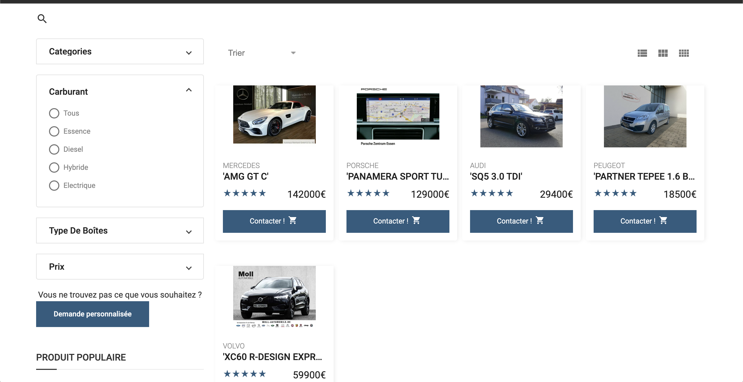The height and width of the screenshot is (382, 743).
Task: Click the Demande personnalisée button
Action: [93, 314]
